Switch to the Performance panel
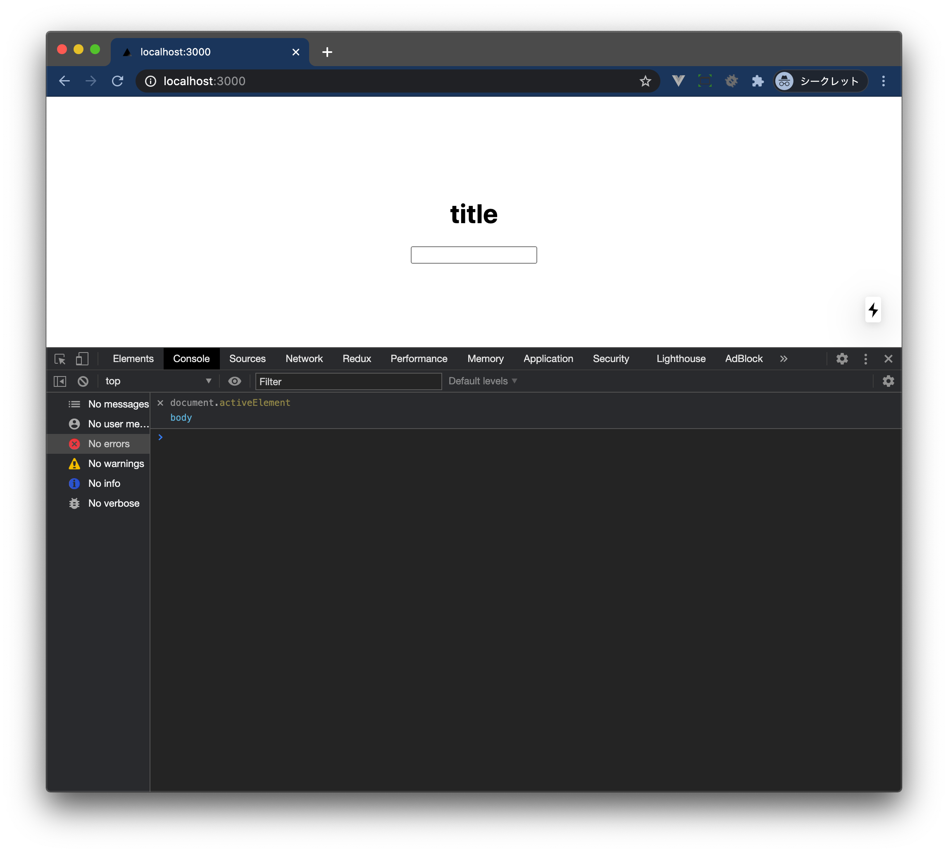This screenshot has height=853, width=948. click(419, 359)
